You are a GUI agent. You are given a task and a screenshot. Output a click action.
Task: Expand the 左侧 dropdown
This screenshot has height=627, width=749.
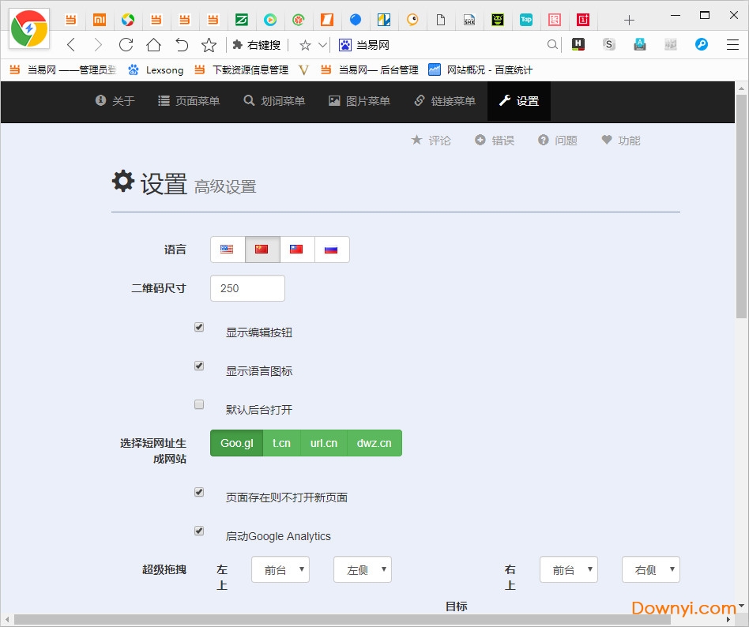[362, 569]
